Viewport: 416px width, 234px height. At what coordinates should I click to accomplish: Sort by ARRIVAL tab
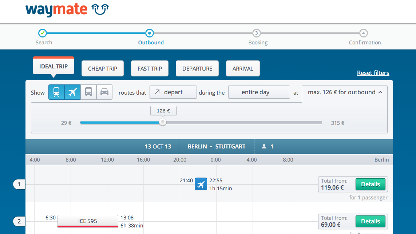[x=243, y=68]
